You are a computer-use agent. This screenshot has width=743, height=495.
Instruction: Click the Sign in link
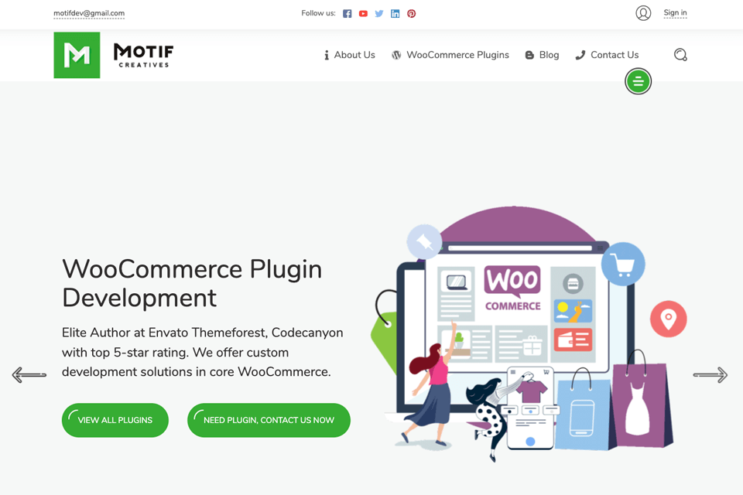[x=675, y=13]
